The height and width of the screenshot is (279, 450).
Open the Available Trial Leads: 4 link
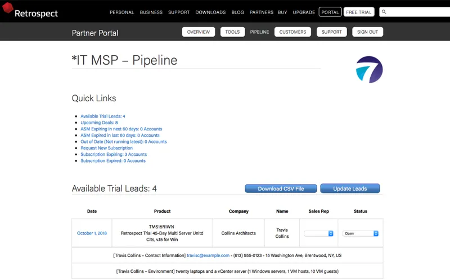coord(103,116)
